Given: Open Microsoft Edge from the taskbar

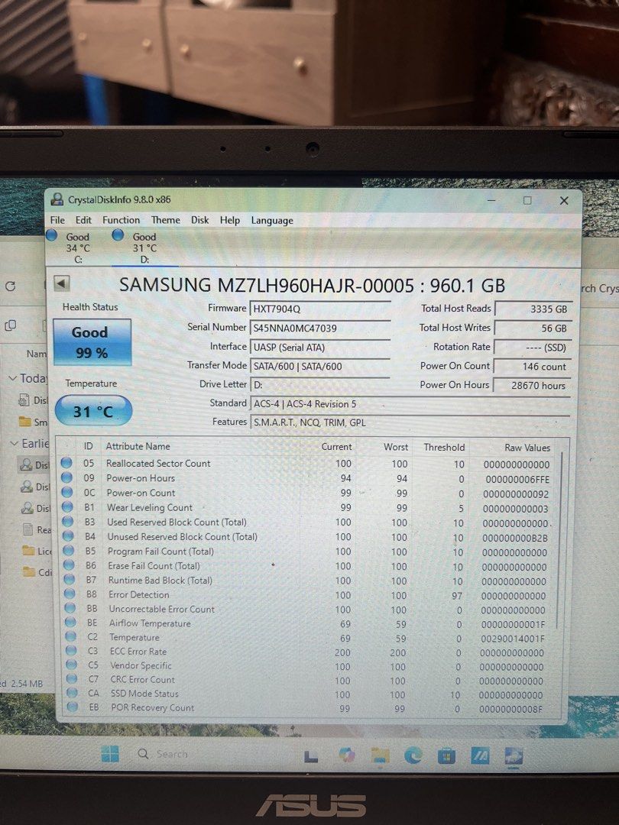Looking at the screenshot, I should pyautogui.click(x=413, y=756).
